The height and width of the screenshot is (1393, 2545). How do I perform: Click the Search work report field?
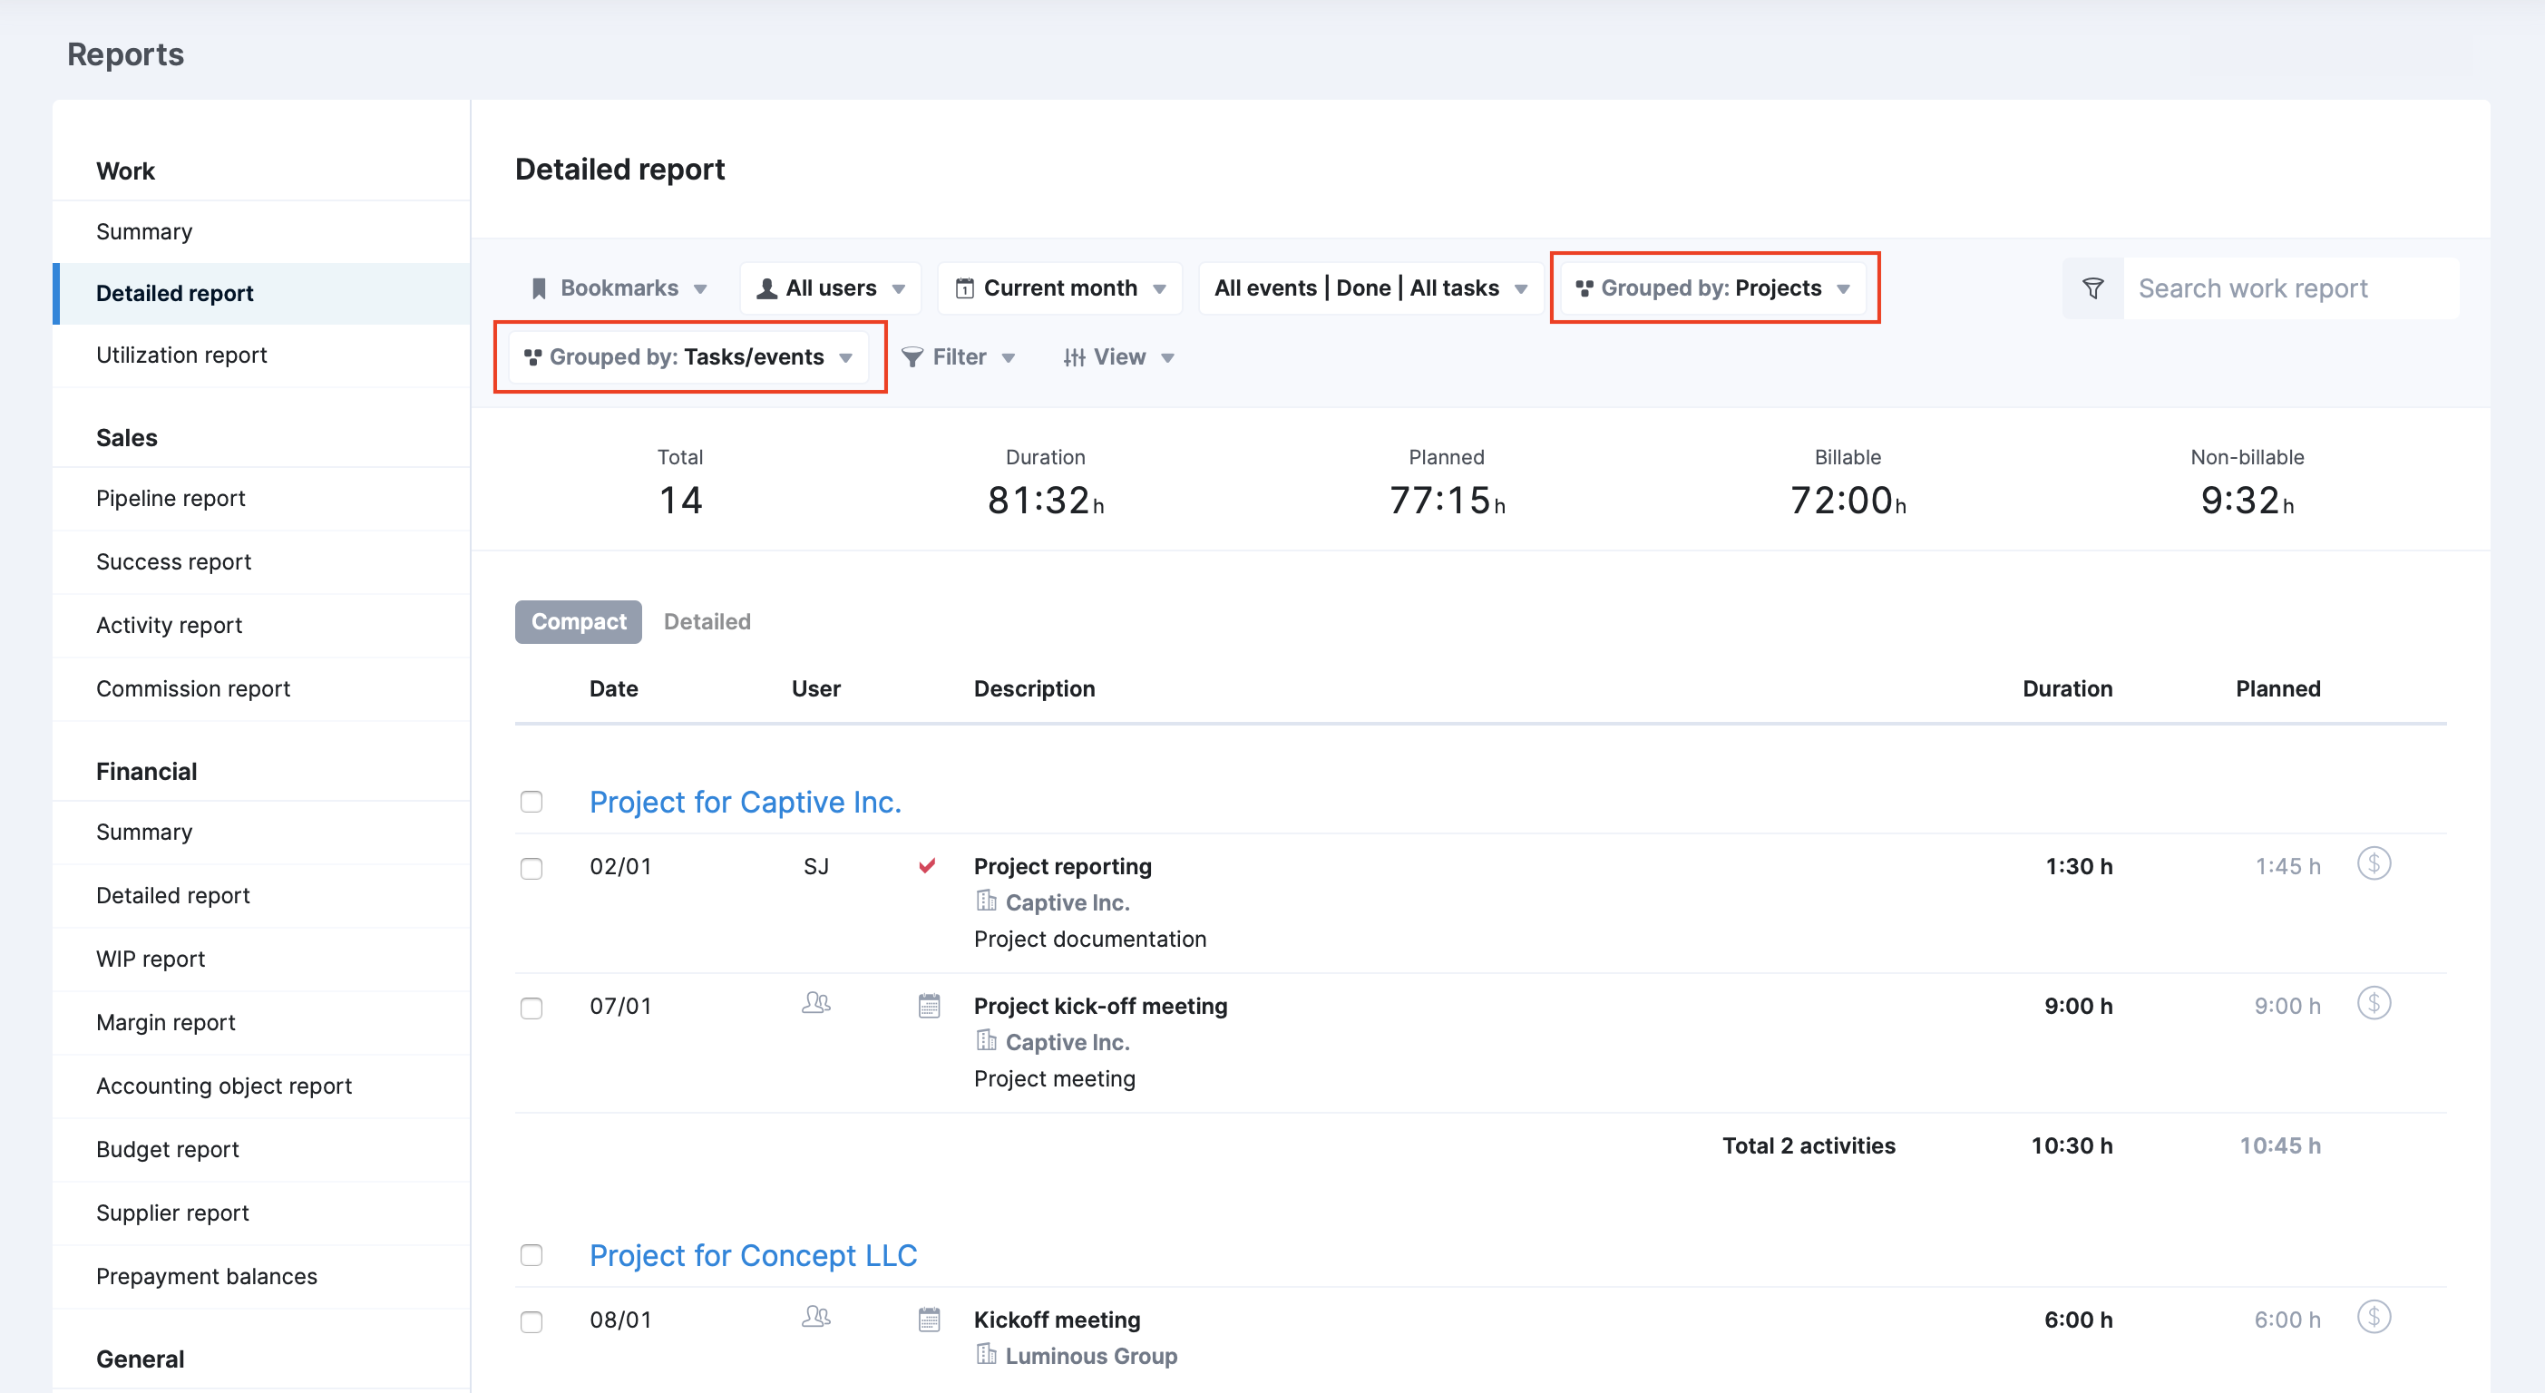coord(2290,288)
